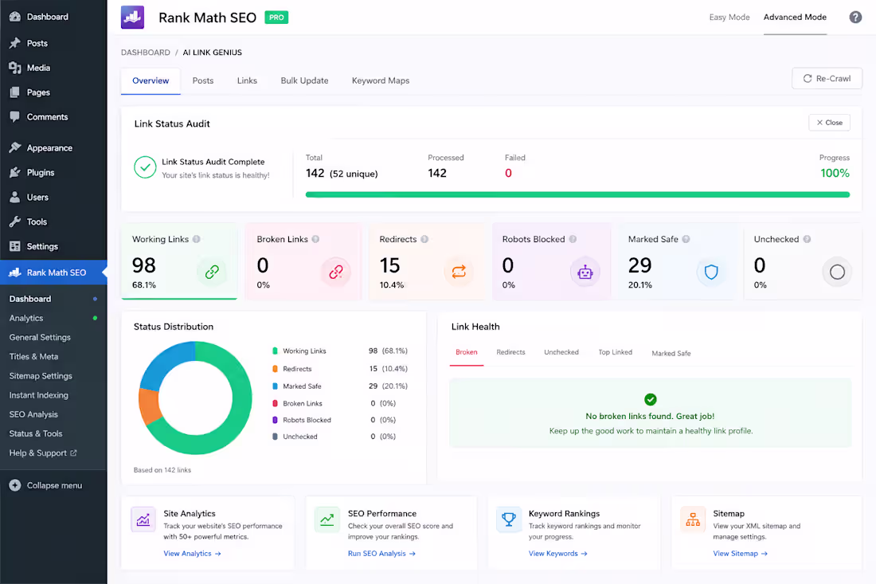Switch to the Links tab
Screen dimensions: 876x584
click(x=247, y=81)
